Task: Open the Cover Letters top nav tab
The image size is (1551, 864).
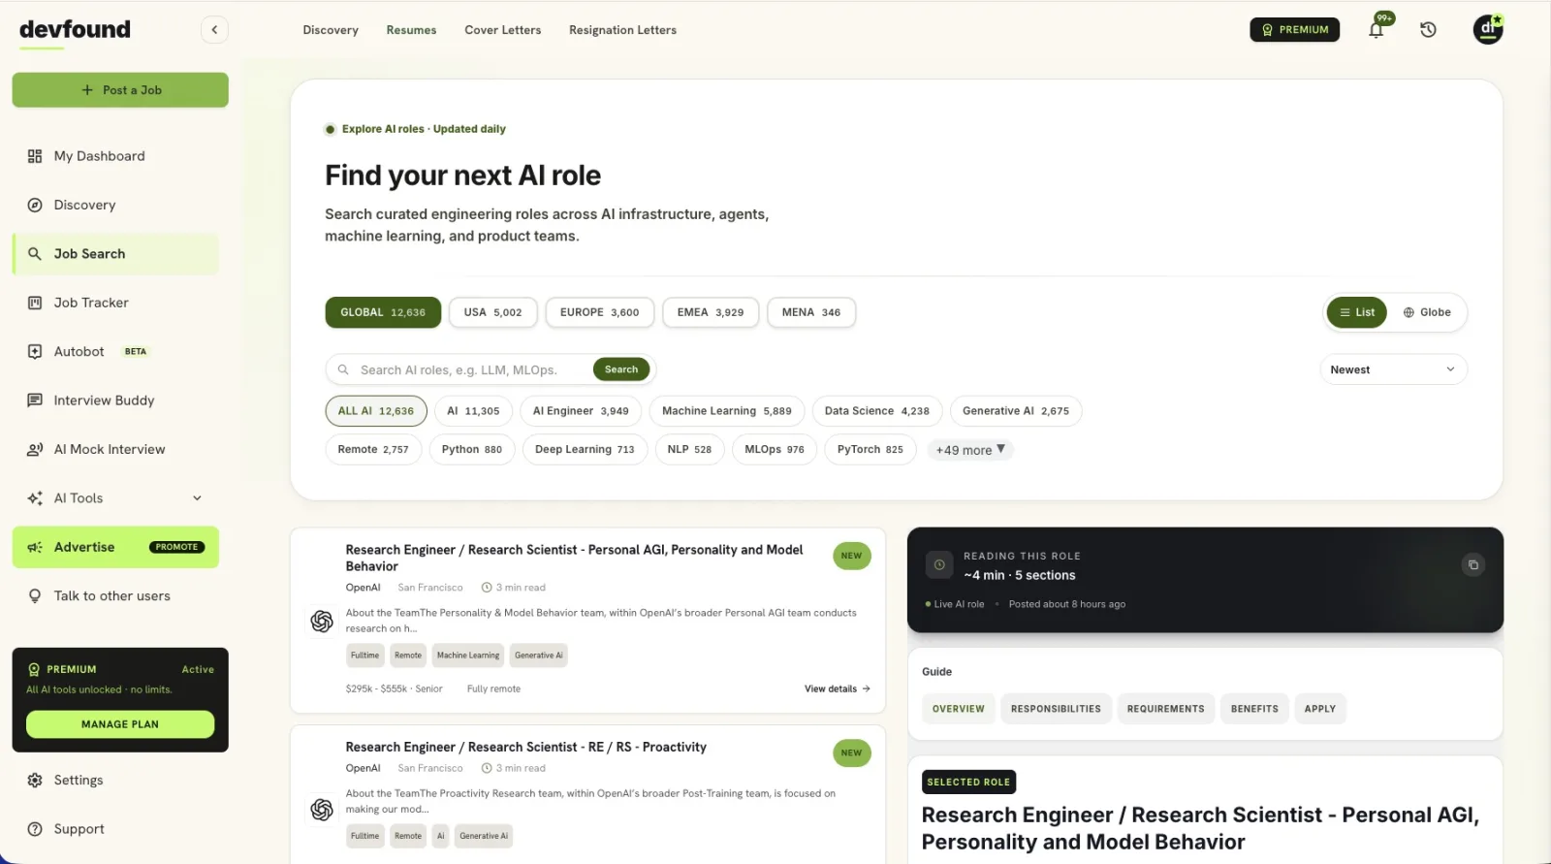Action: coord(503,30)
